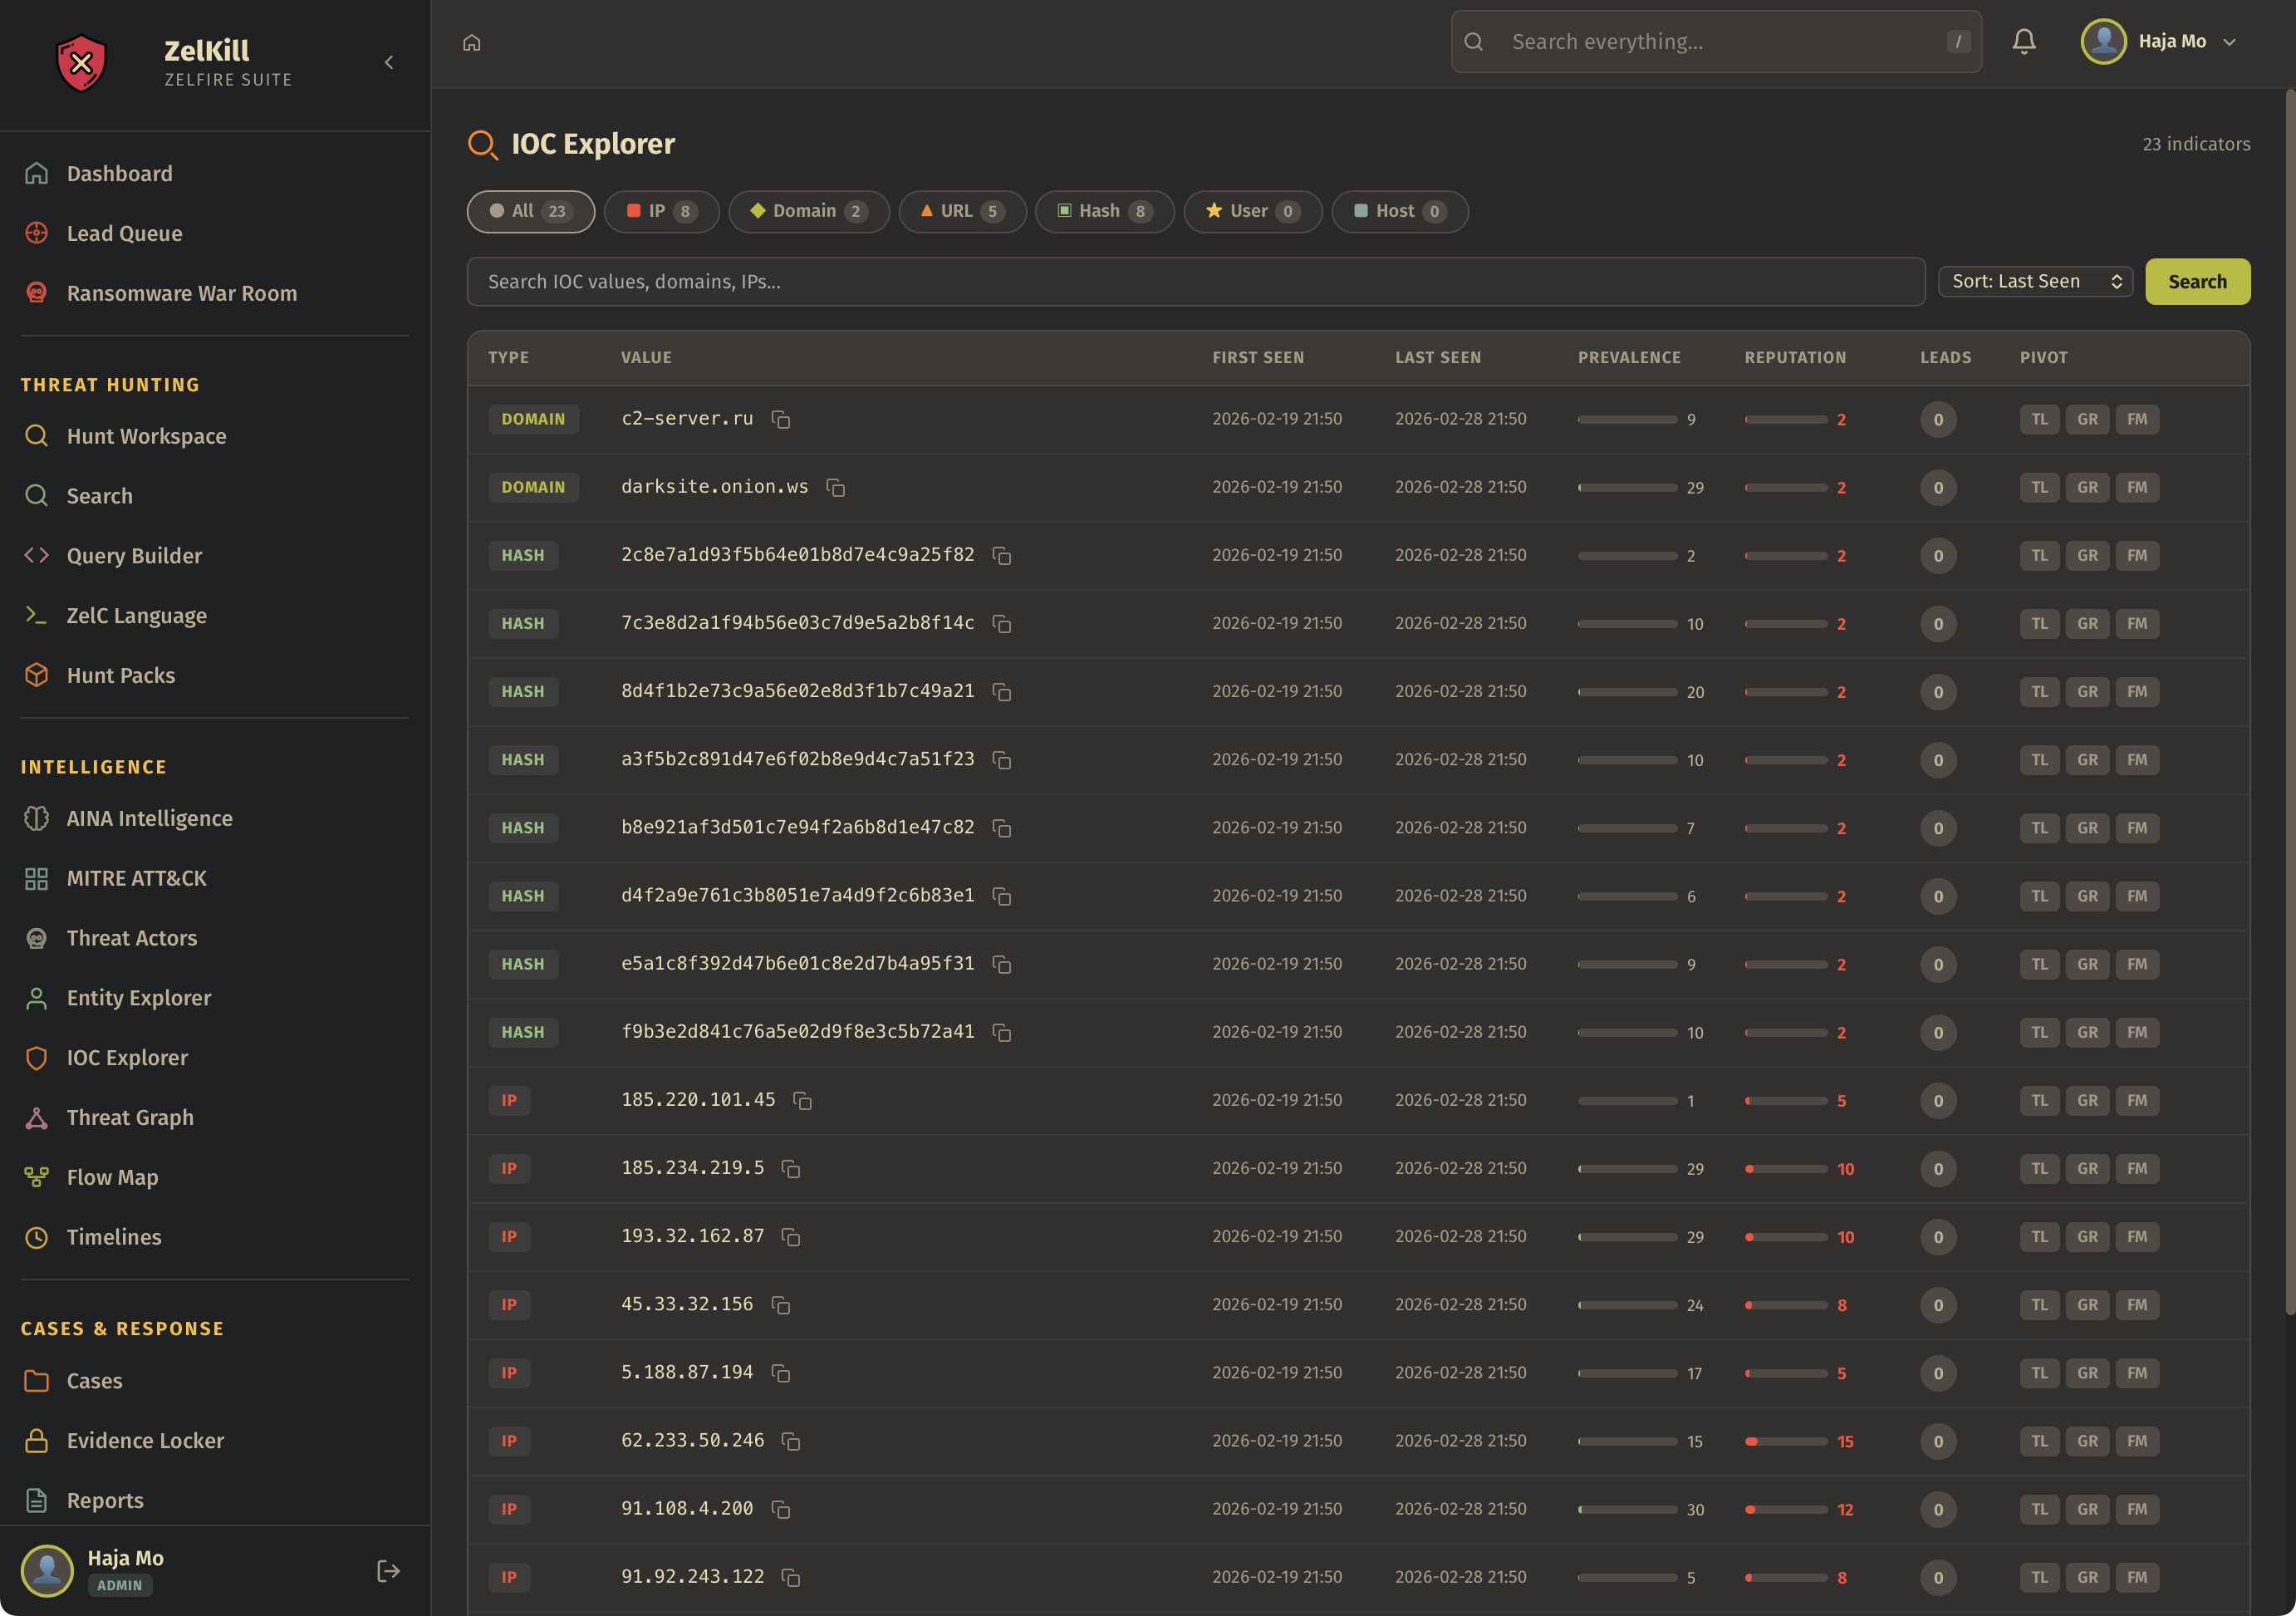The height and width of the screenshot is (1616, 2296).
Task: Switch to the URL filter tab
Action: click(961, 211)
